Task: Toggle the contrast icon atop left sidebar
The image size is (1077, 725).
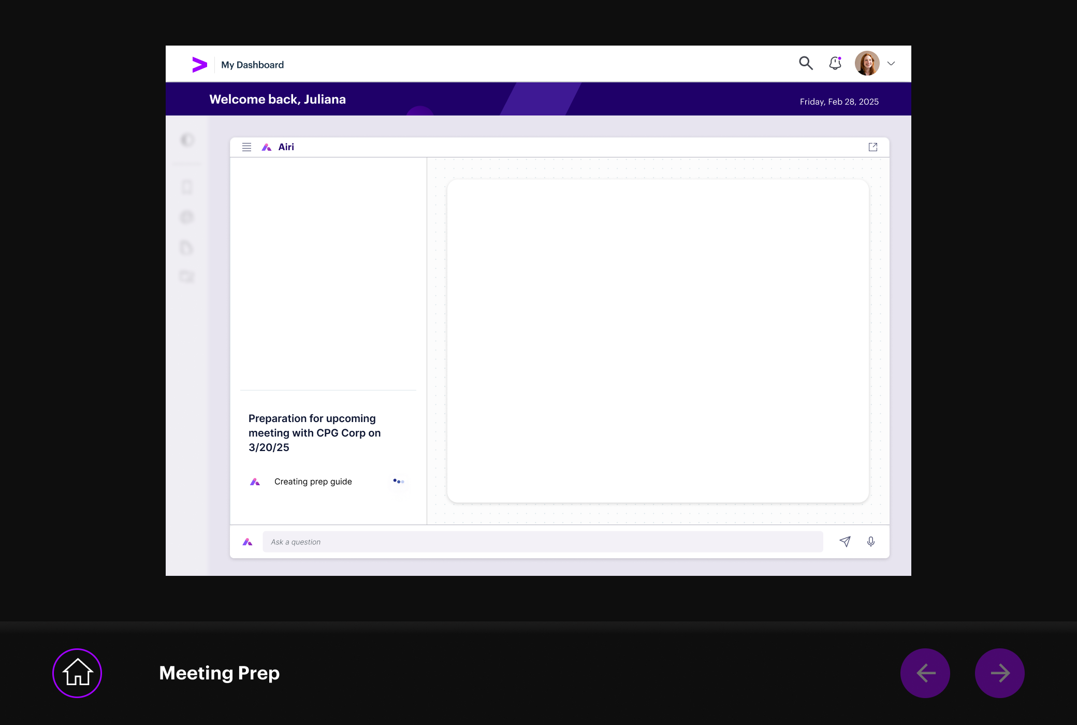Action: coord(187,140)
